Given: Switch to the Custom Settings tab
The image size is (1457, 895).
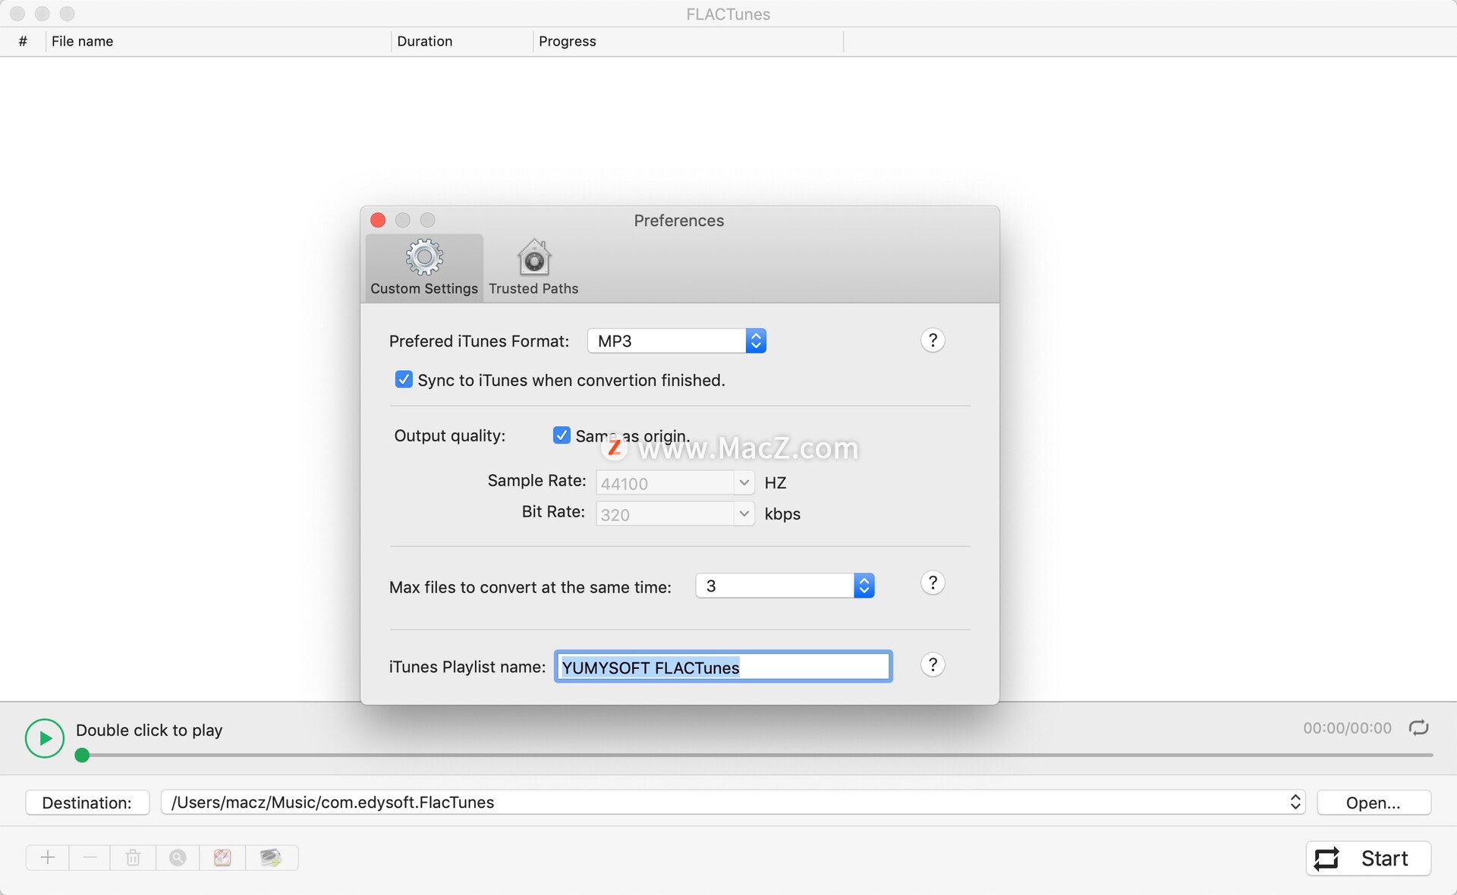Looking at the screenshot, I should [423, 266].
